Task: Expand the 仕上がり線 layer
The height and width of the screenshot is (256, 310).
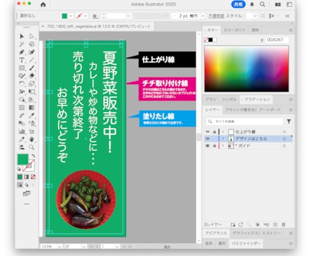Action: point(223,131)
